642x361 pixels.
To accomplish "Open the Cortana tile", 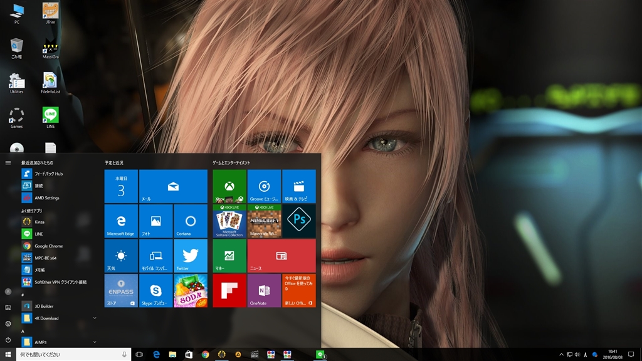I will [x=191, y=221].
